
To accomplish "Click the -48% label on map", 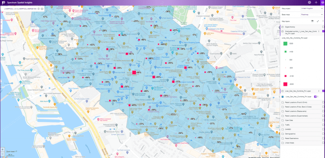I will click(200, 137).
